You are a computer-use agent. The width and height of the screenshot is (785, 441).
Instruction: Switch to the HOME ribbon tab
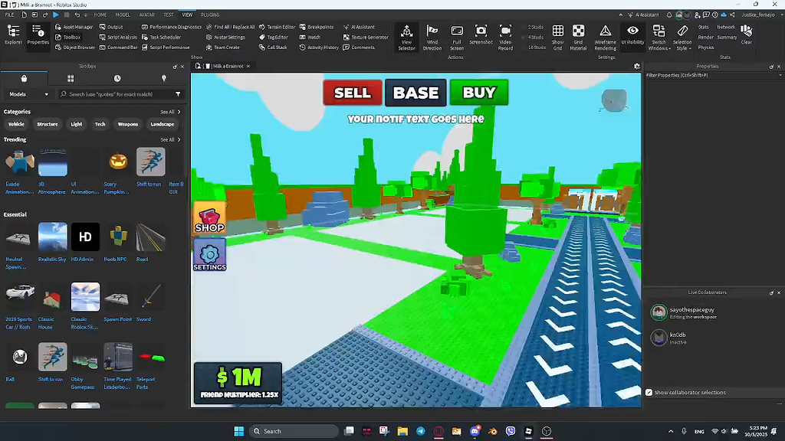pos(100,15)
